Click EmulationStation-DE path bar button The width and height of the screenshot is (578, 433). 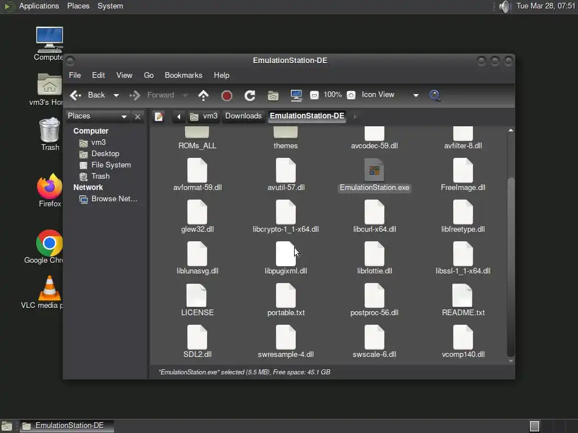[x=307, y=116]
